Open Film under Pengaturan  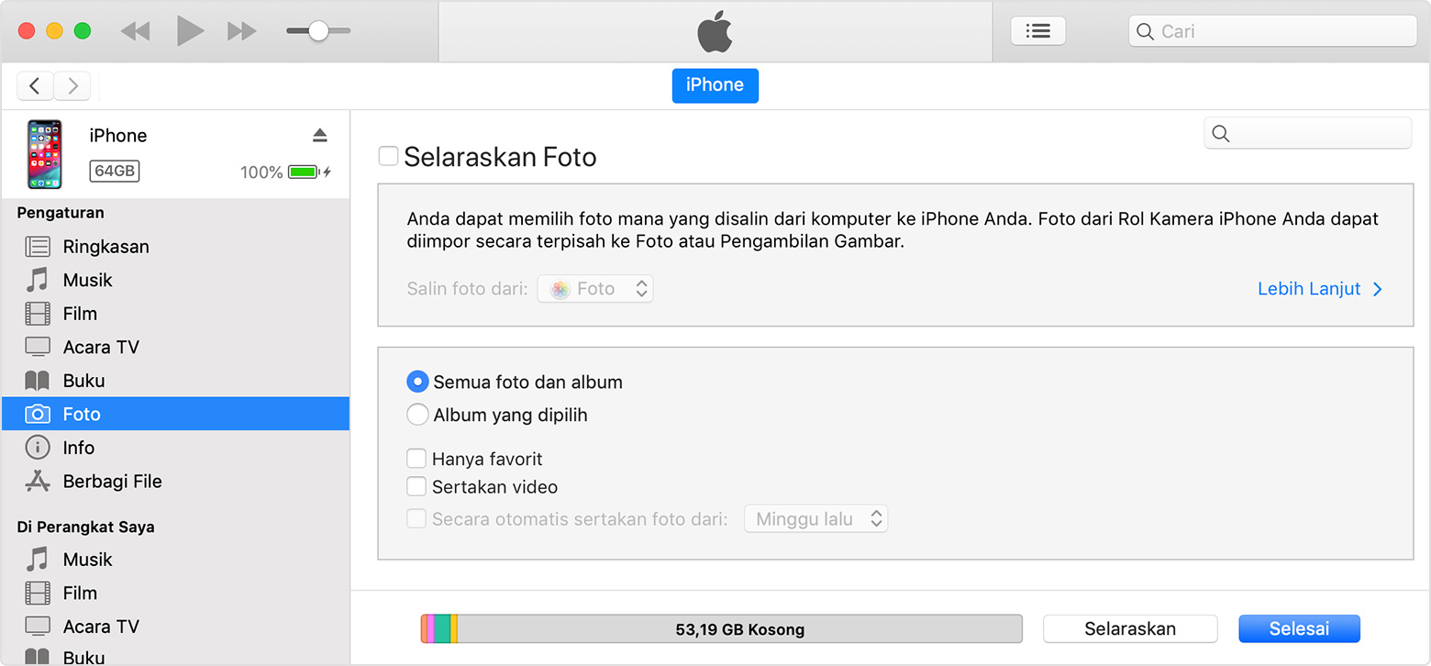coord(175,314)
